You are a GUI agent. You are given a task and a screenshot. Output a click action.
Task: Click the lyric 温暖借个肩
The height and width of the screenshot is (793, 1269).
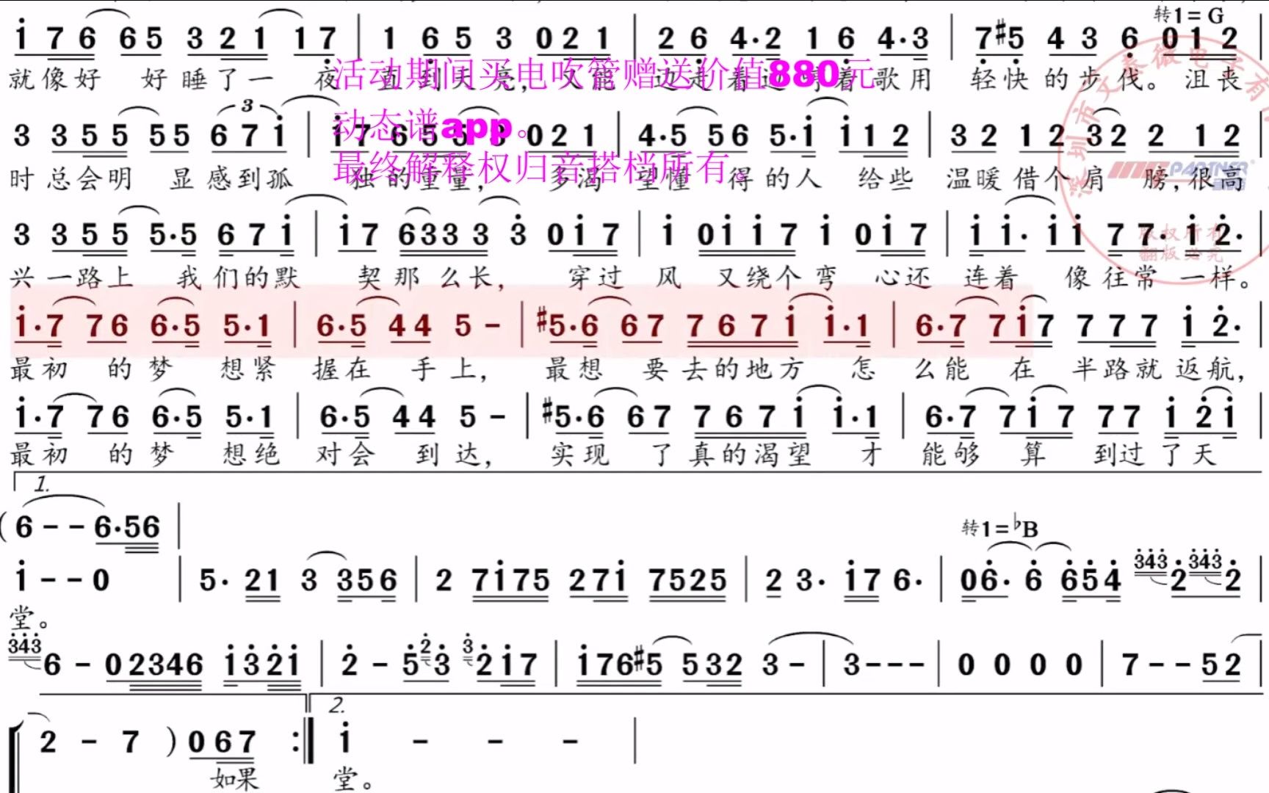click(1025, 178)
